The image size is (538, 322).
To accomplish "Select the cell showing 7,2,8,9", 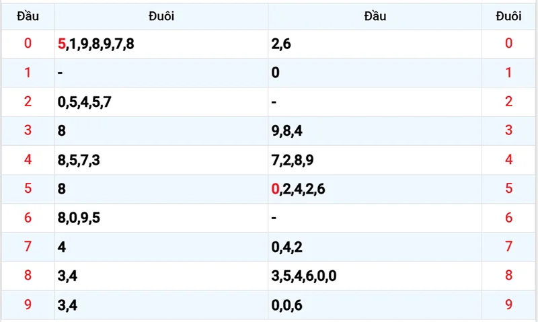I will click(x=293, y=160).
